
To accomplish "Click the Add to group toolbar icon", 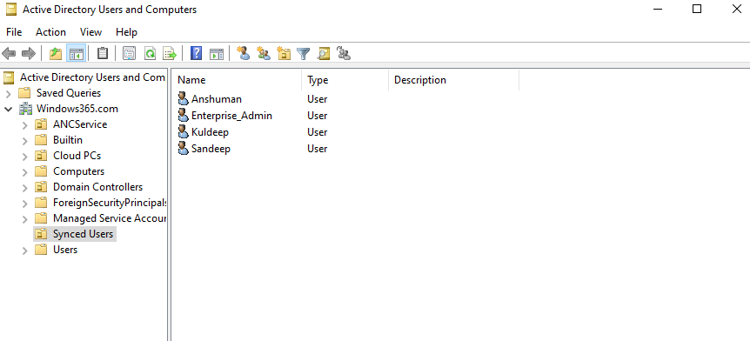I will 344,53.
